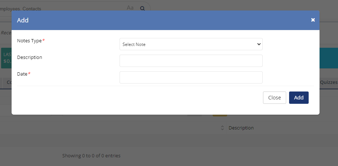Open the partially hidden 'Co' tab
Viewport: 338px width, 166px height.
(x=9, y=82)
